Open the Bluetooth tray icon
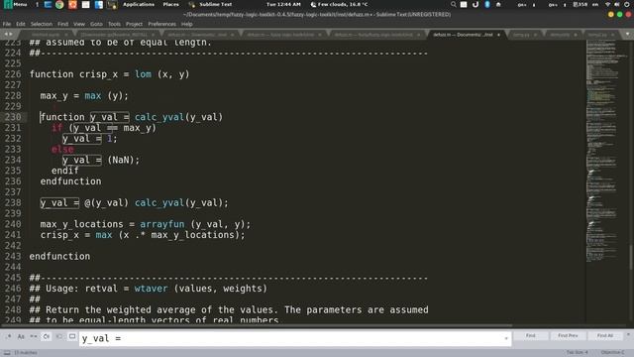The width and height of the screenshot is (634, 357). 487,4
